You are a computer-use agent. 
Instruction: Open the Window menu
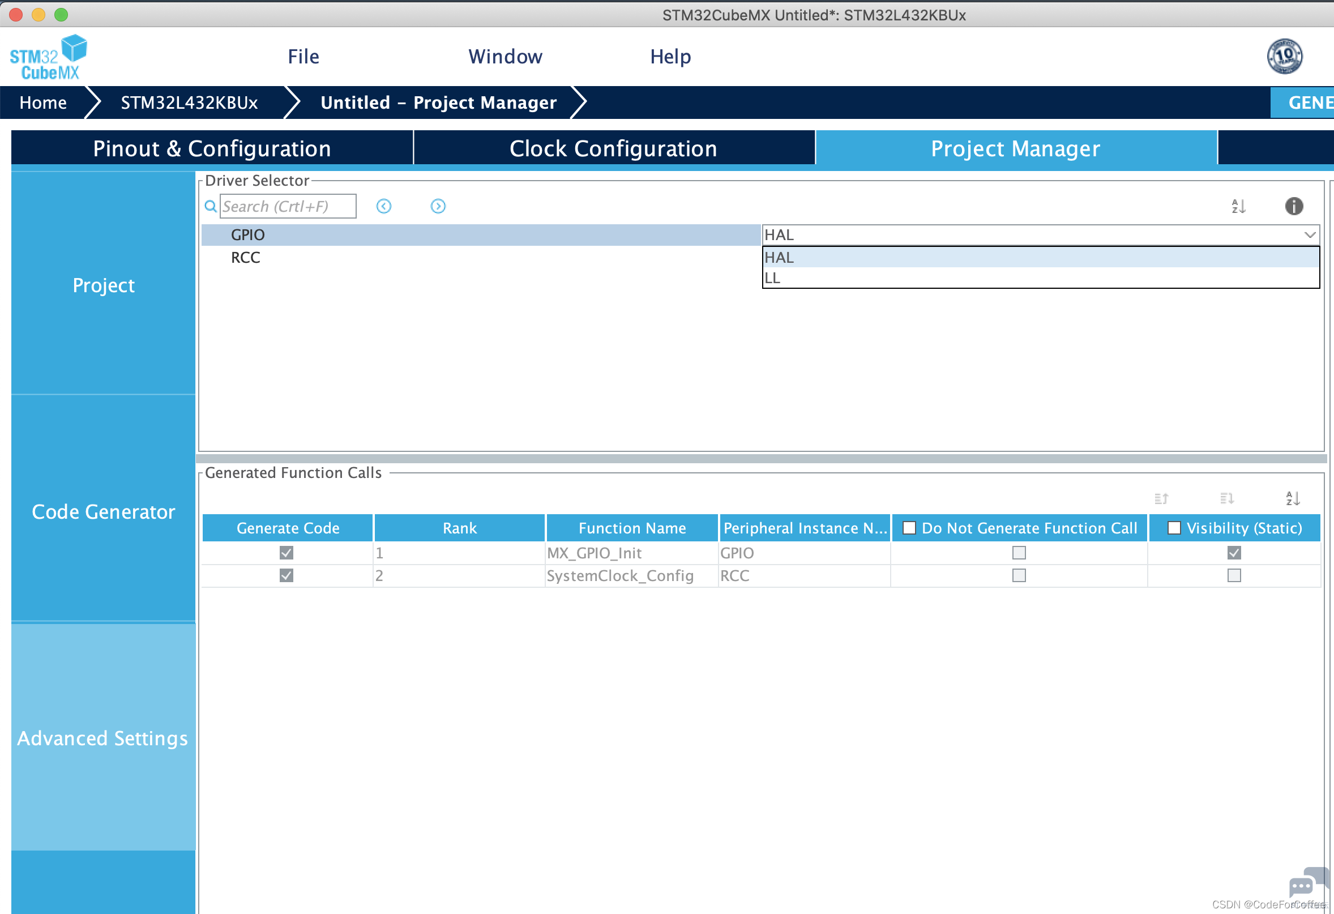click(505, 56)
